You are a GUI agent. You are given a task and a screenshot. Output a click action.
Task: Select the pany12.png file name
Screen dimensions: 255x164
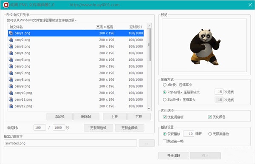click(x=23, y=106)
